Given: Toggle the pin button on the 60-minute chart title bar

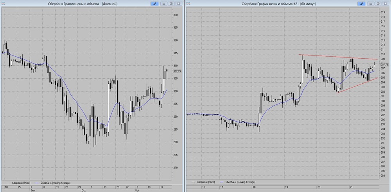Looking at the screenshot, I should tap(361, 4).
